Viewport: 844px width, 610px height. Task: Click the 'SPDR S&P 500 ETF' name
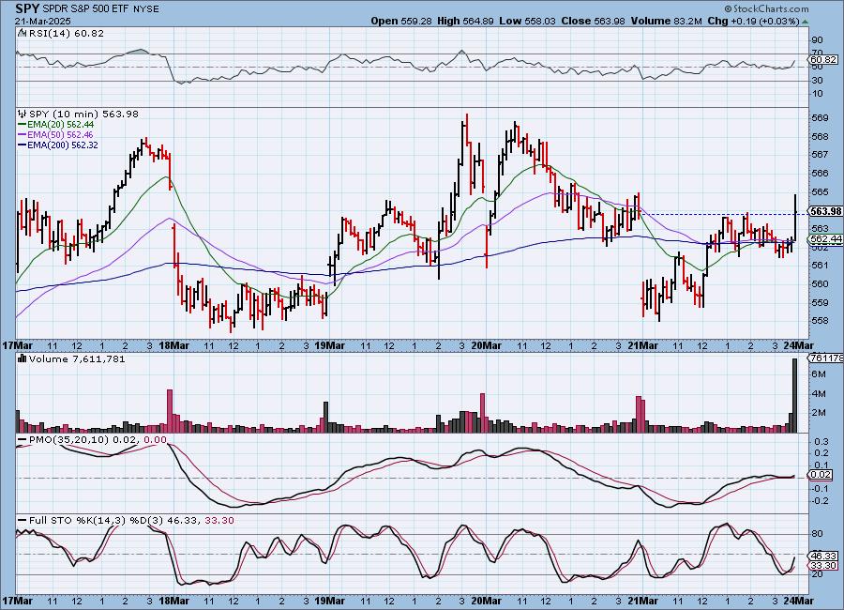pos(84,9)
